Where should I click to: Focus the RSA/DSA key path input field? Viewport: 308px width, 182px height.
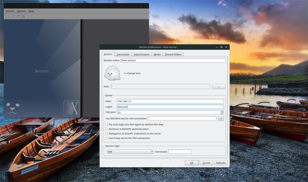click(182, 119)
